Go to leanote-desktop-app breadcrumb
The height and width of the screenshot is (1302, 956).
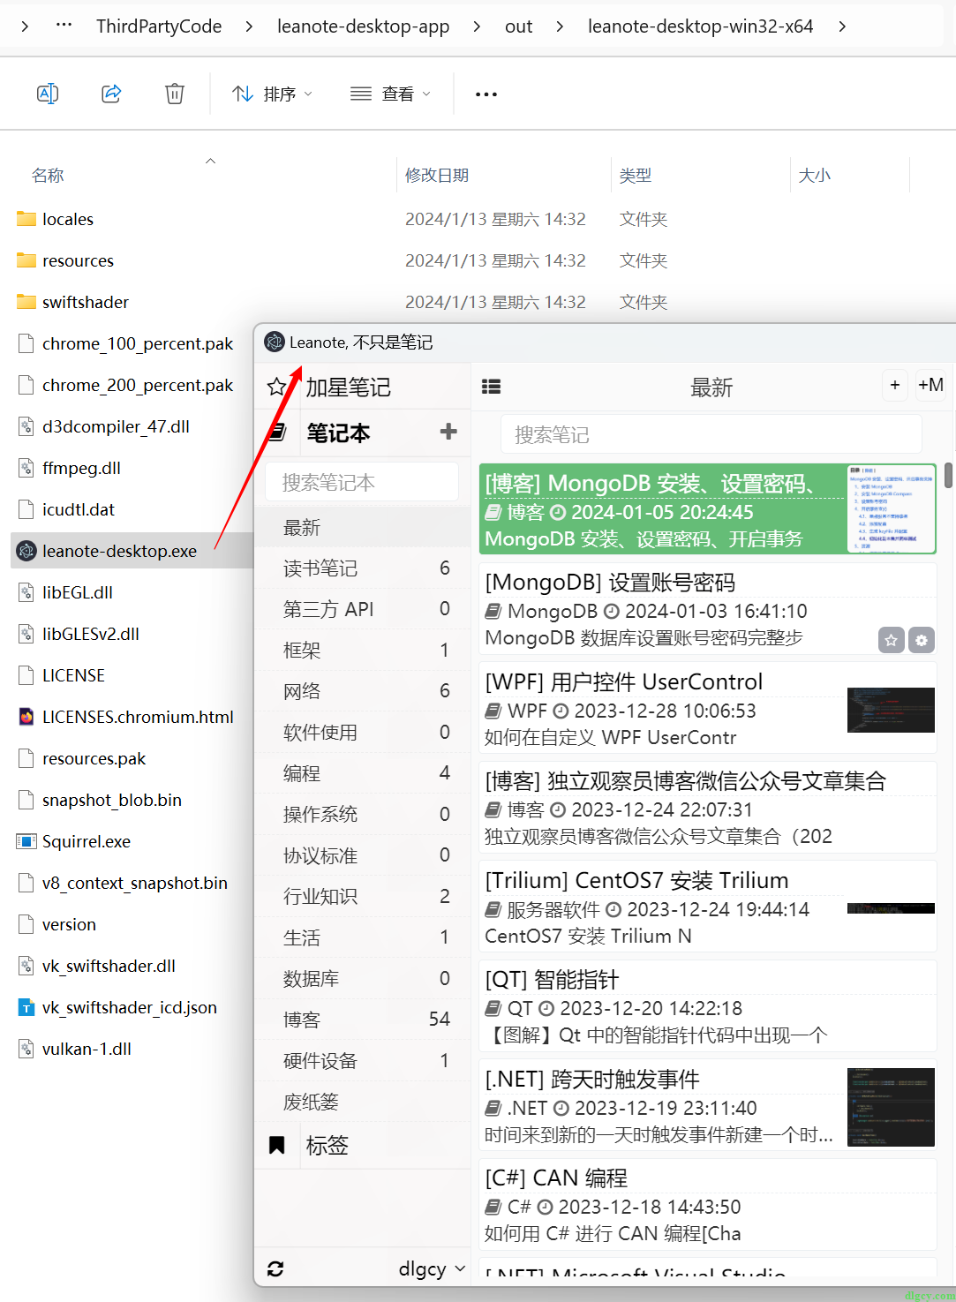pos(364,26)
